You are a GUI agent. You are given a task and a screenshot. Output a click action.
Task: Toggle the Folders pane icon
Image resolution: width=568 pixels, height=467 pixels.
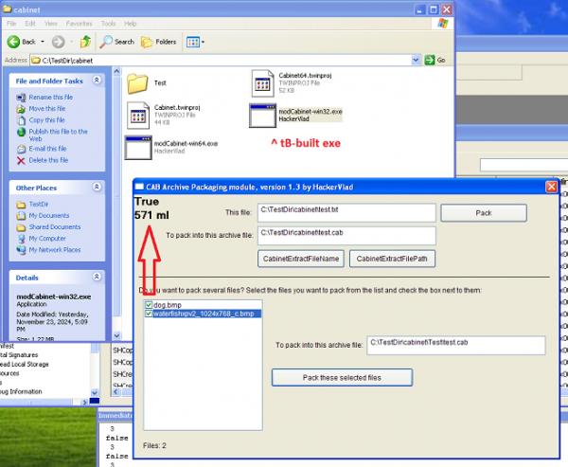tap(147, 42)
